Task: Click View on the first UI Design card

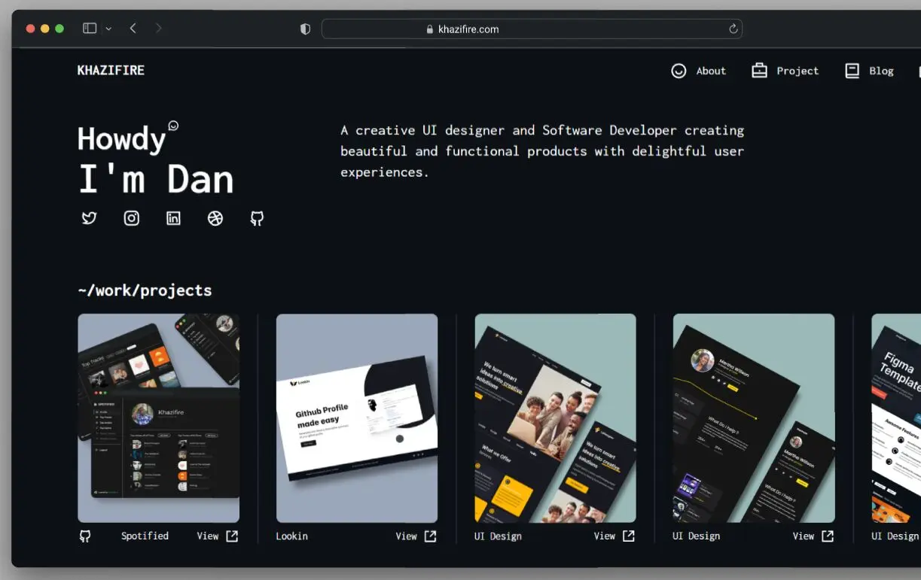Action: click(x=604, y=536)
